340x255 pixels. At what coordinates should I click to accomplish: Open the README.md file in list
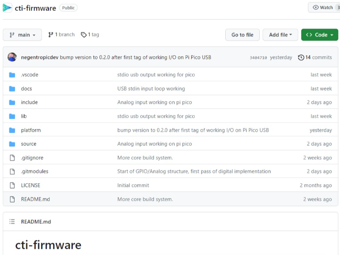(x=35, y=199)
